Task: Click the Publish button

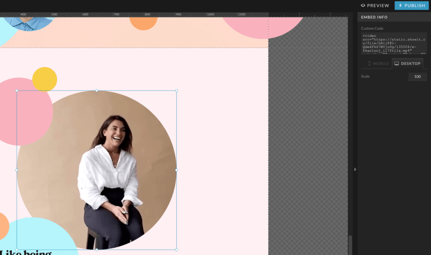Action: pyautogui.click(x=412, y=5)
